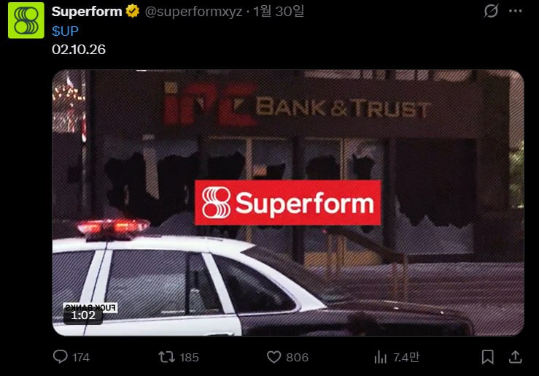Click the 1:02 video duration badge

pyautogui.click(x=83, y=315)
